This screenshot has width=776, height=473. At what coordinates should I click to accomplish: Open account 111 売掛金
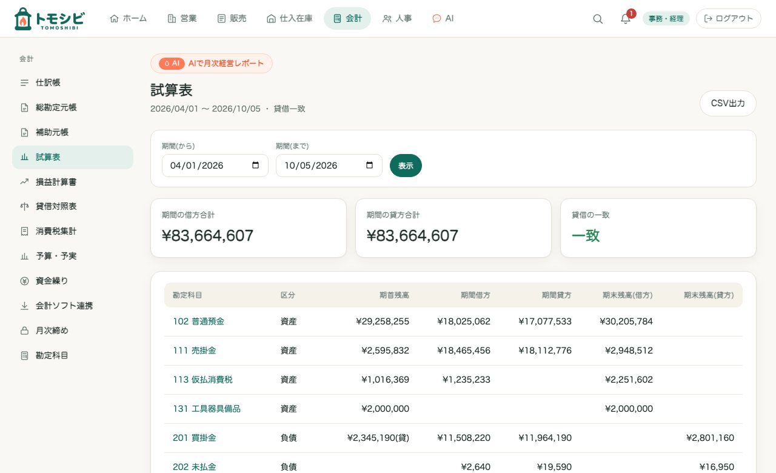pos(195,351)
